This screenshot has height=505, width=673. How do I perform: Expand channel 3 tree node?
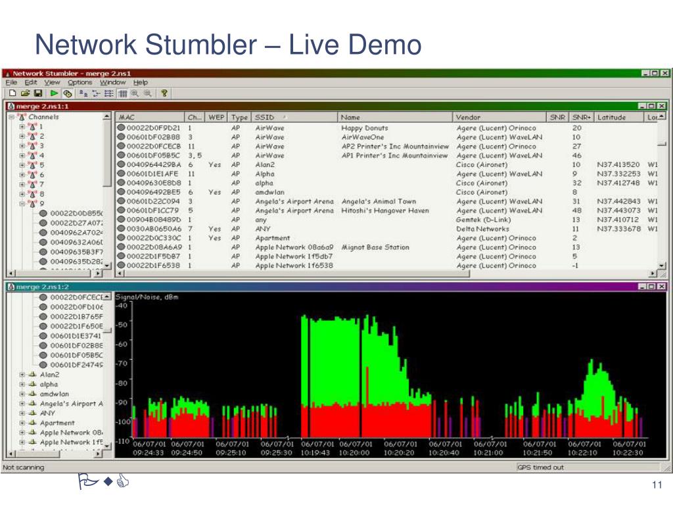pyautogui.click(x=22, y=145)
